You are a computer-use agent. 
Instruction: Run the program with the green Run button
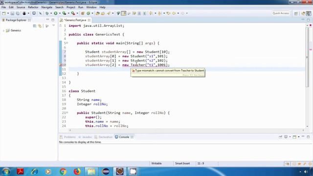point(56,13)
